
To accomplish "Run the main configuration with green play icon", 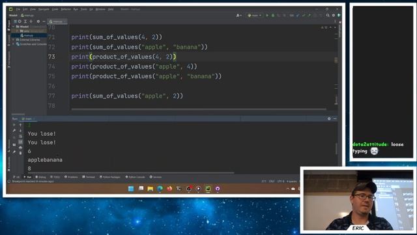I will click(x=267, y=16).
